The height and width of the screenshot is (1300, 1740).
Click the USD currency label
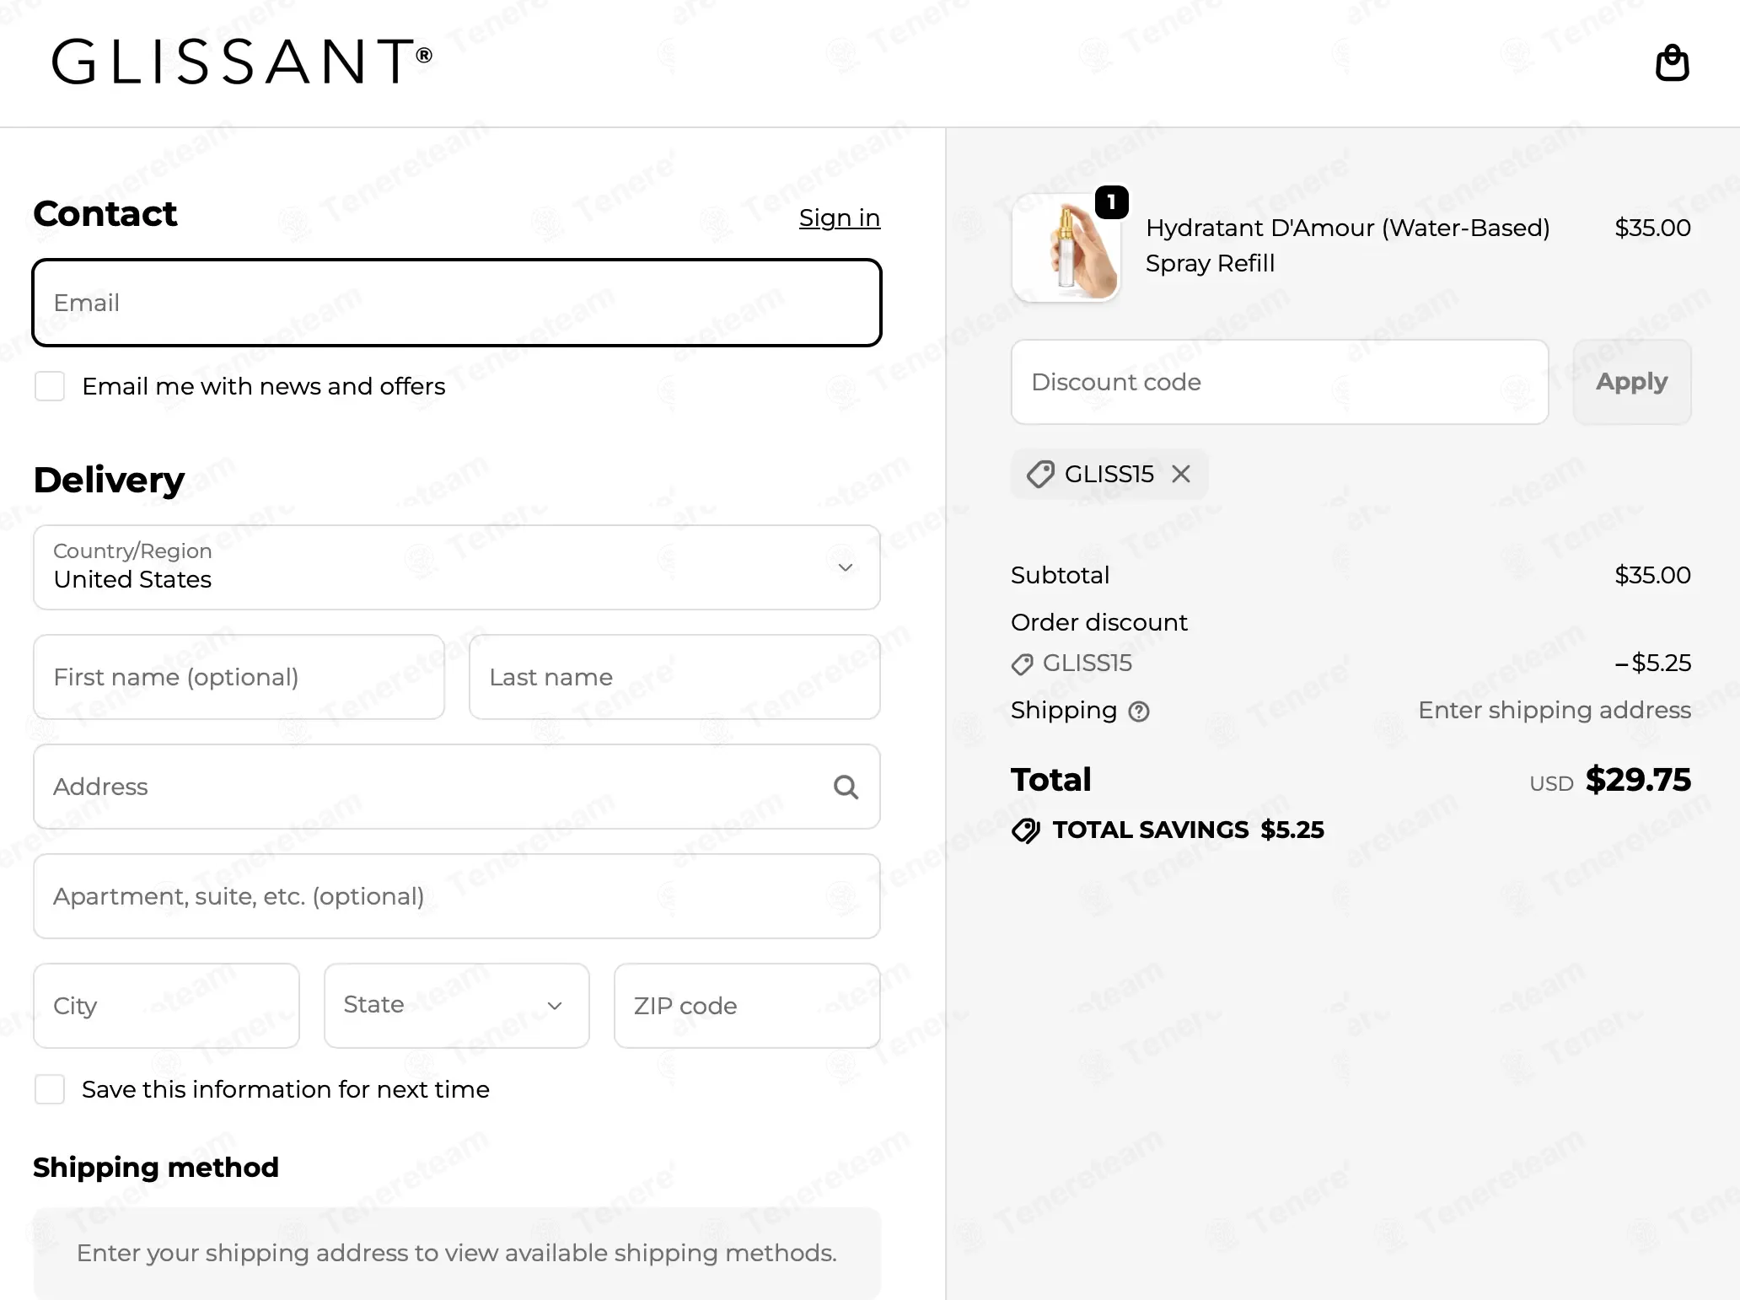click(1551, 784)
